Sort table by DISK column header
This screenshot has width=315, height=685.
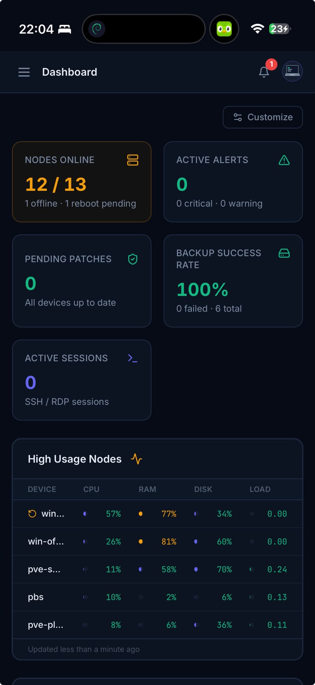click(x=203, y=489)
